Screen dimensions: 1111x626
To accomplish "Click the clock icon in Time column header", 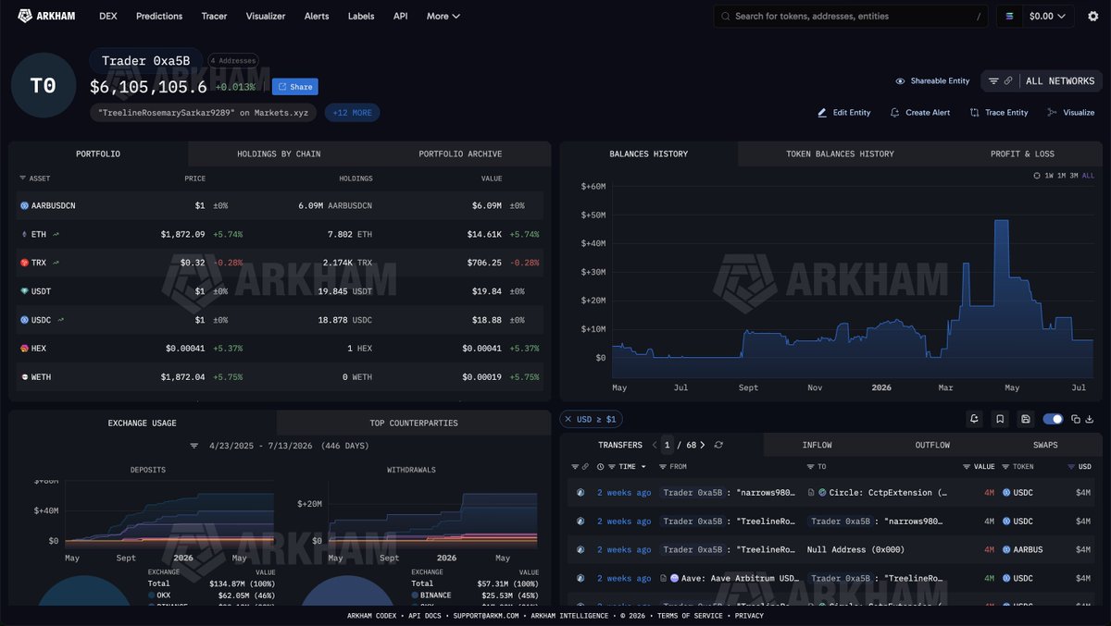I will [x=601, y=467].
